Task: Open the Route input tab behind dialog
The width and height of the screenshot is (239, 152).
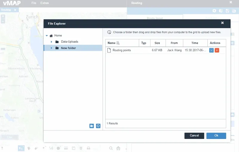Action: click(155, 18)
